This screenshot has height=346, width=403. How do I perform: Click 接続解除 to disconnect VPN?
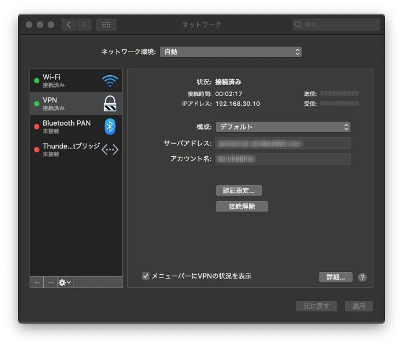[x=242, y=207]
